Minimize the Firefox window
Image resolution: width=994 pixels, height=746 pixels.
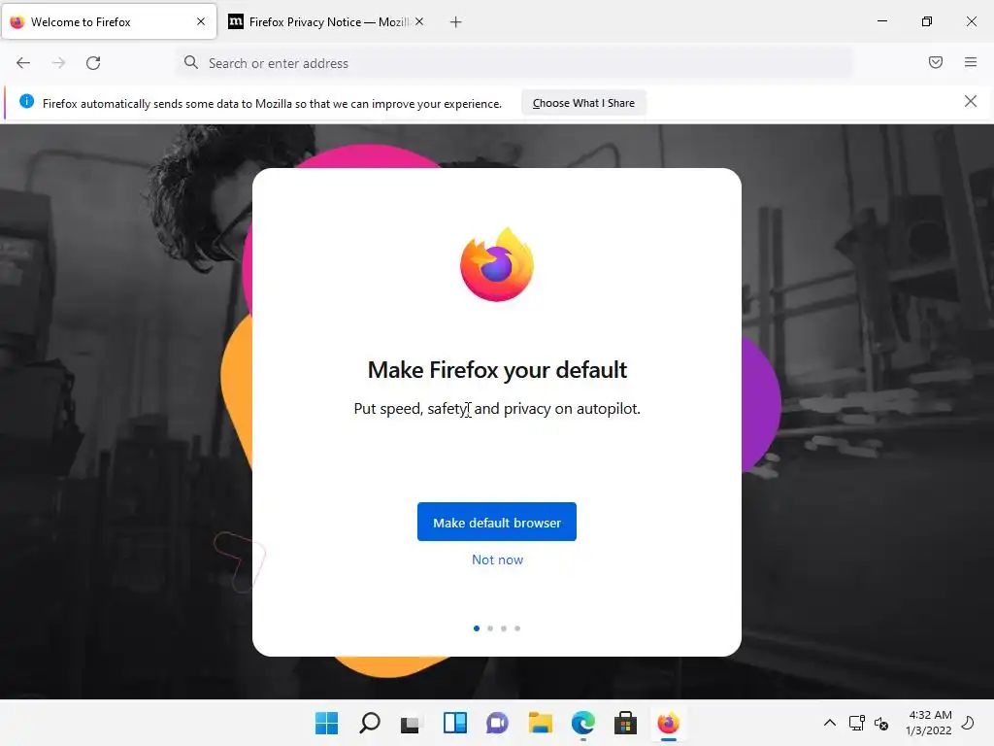click(x=881, y=21)
